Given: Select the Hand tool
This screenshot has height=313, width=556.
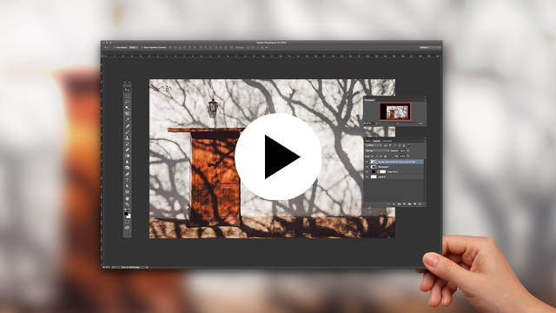Looking at the screenshot, I should tap(128, 198).
